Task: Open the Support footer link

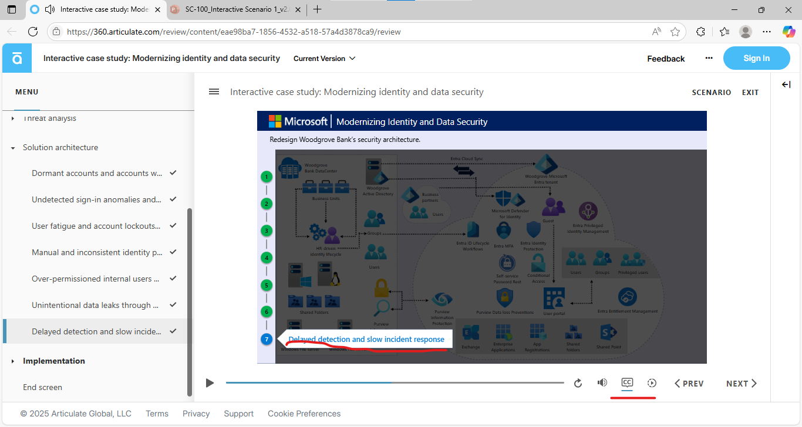Action: click(239, 414)
